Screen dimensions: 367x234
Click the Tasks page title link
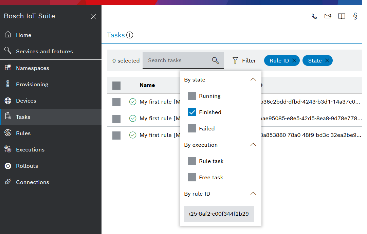(116, 35)
